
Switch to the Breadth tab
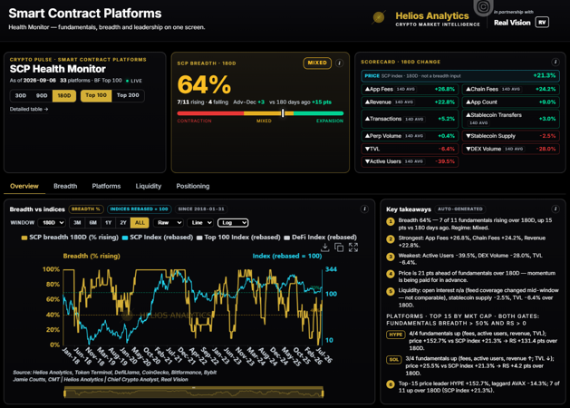point(65,186)
